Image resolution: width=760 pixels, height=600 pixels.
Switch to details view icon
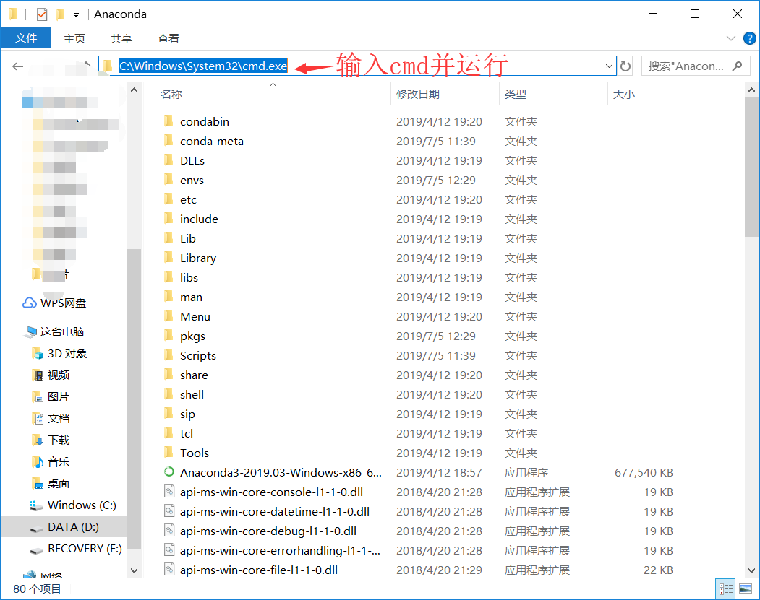pyautogui.click(x=725, y=589)
